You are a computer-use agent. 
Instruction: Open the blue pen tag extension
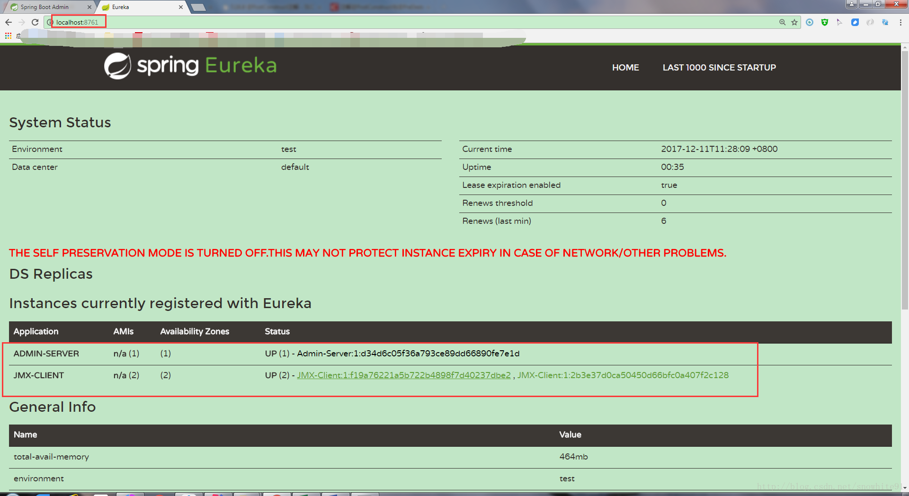(855, 22)
